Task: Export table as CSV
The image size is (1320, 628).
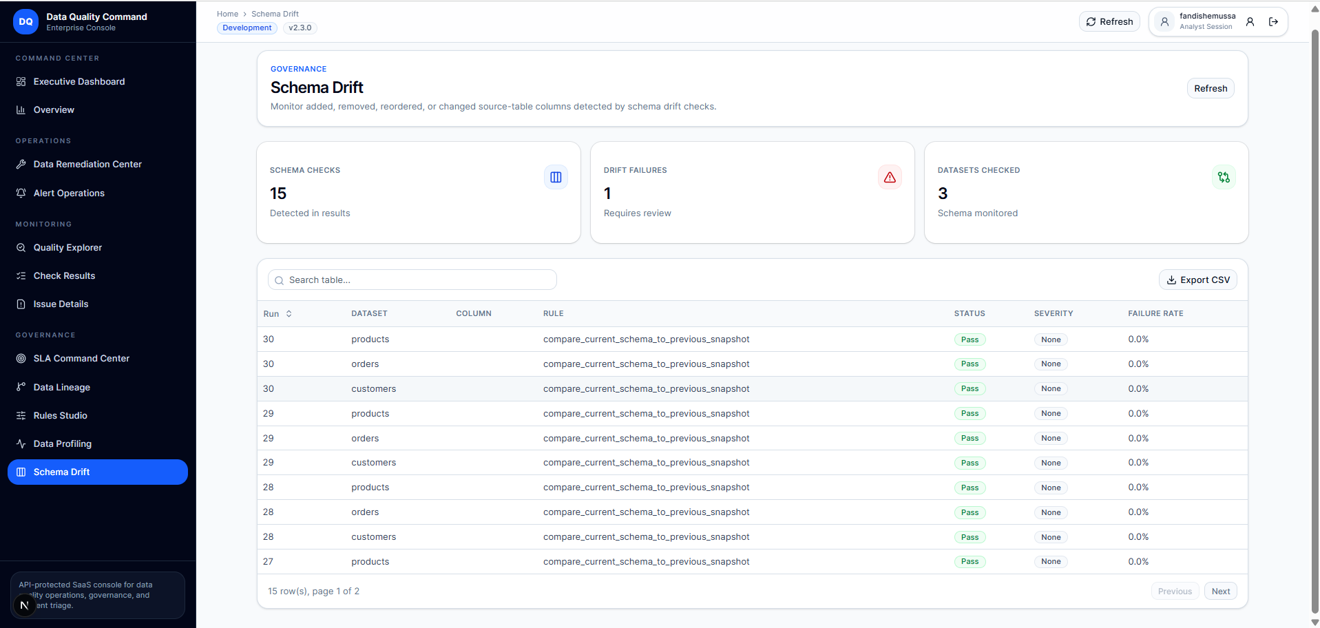Action: 1198,280
